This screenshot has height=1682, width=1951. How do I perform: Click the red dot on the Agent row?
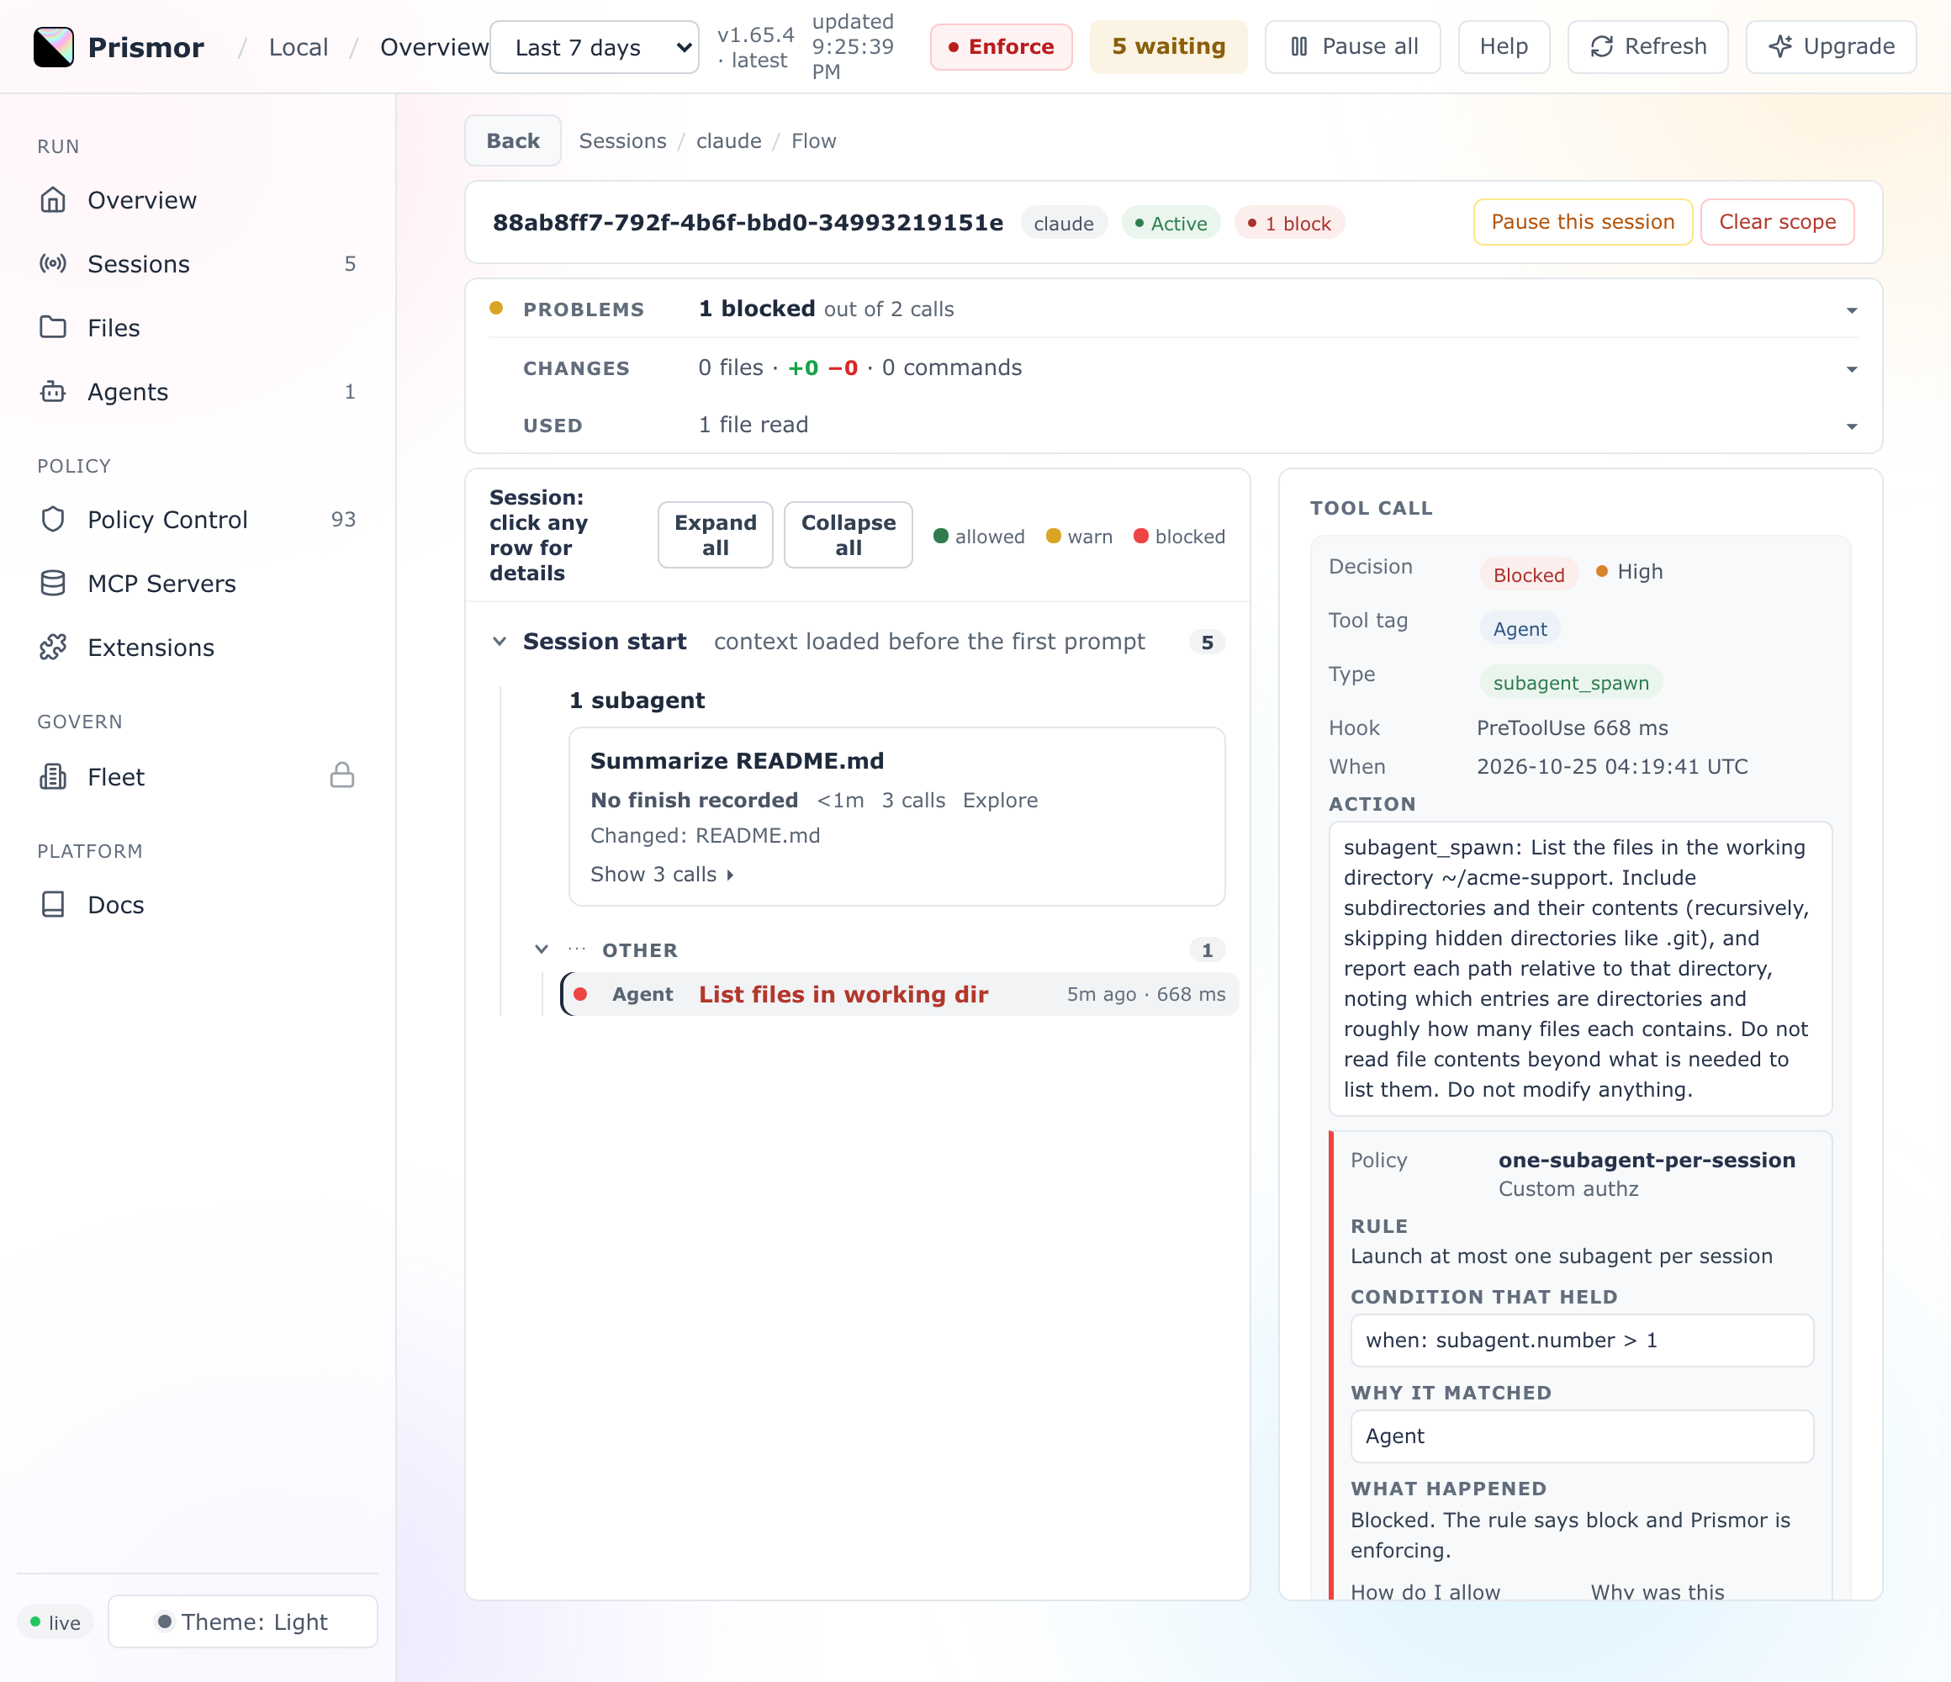(x=581, y=995)
